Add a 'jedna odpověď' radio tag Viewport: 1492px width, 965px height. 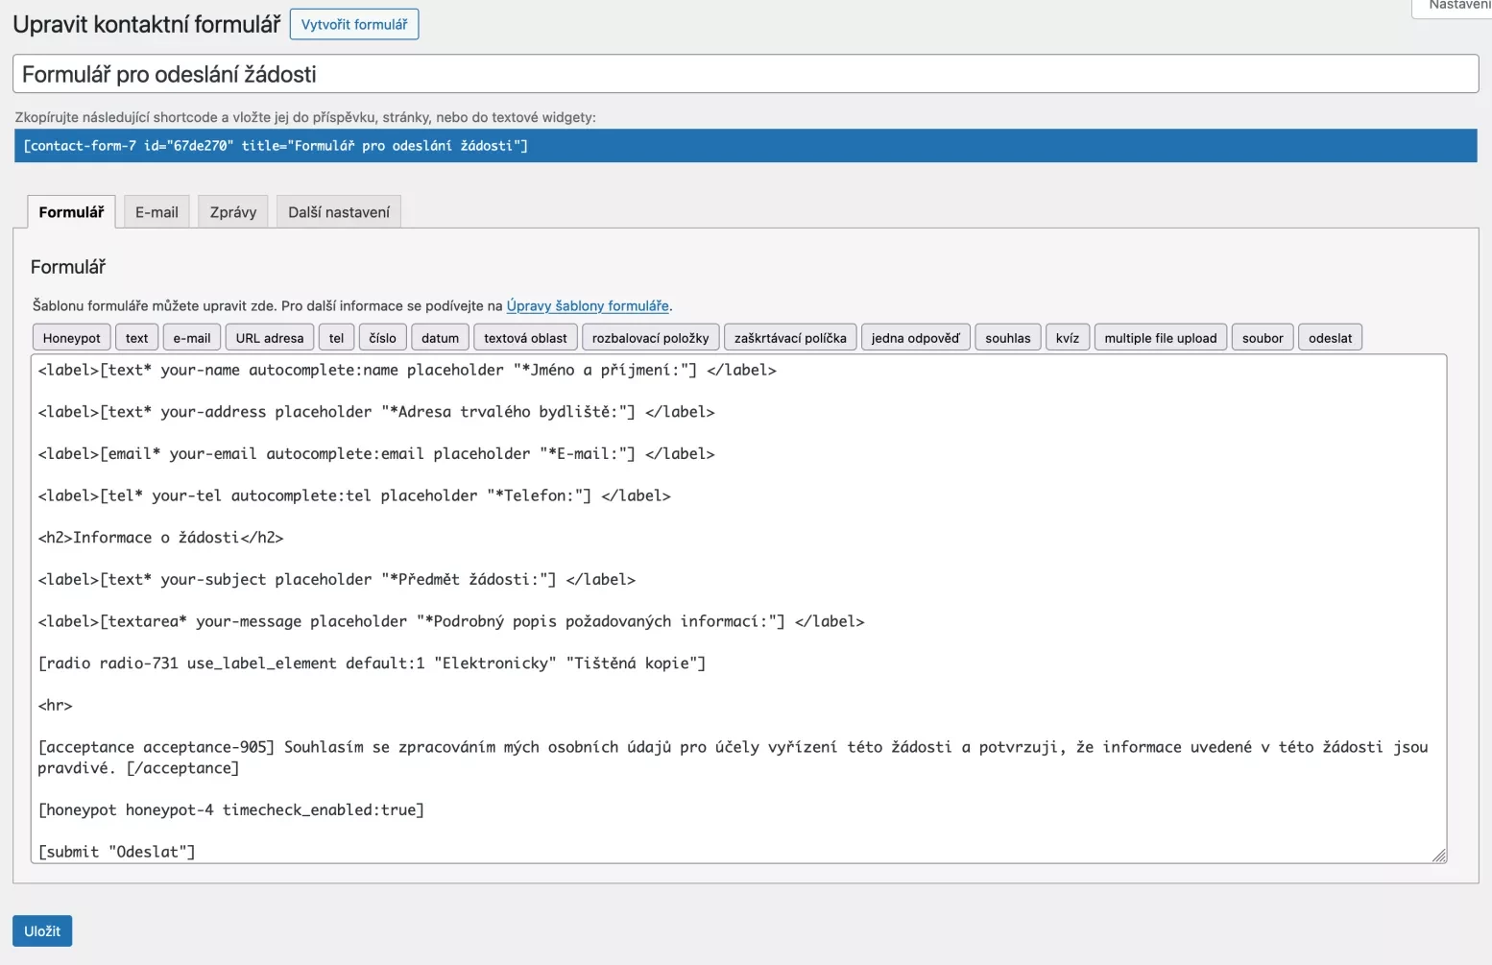915,338
